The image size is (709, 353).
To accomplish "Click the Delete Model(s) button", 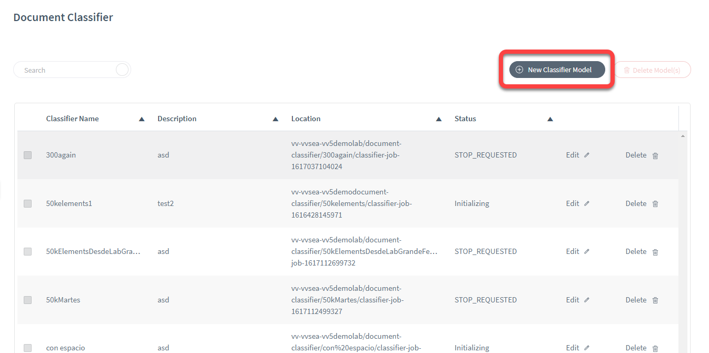I will point(652,70).
